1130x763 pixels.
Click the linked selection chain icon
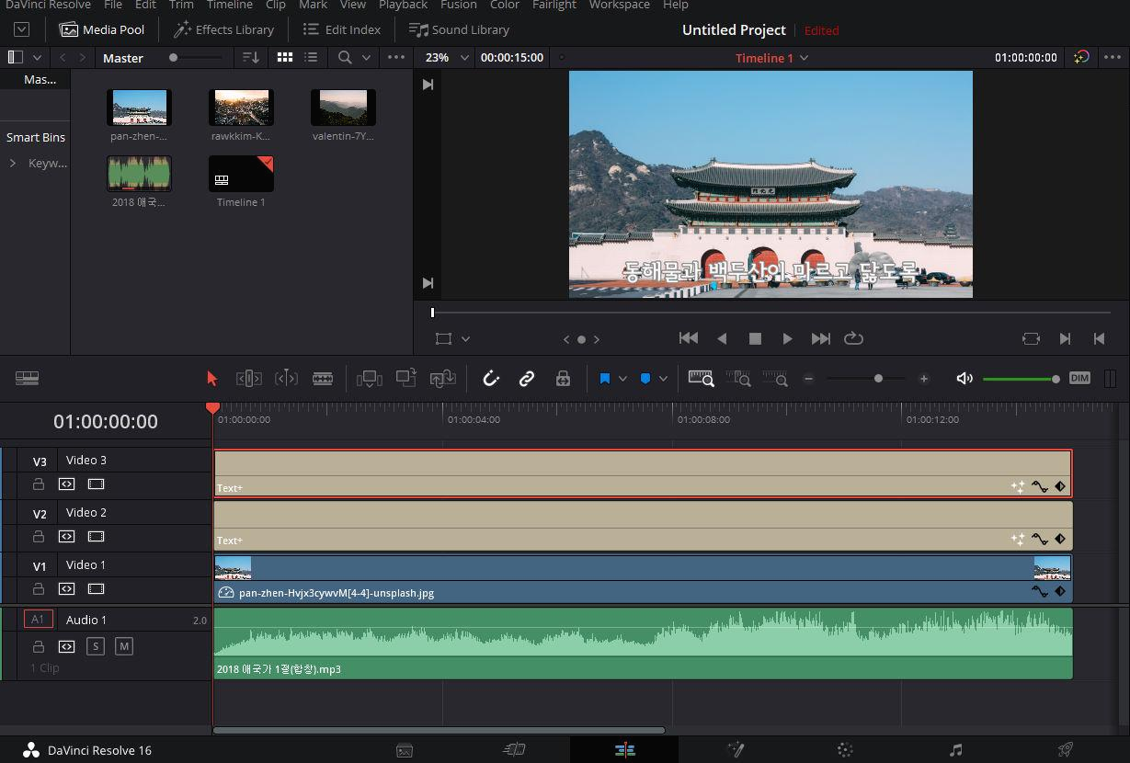coord(527,379)
